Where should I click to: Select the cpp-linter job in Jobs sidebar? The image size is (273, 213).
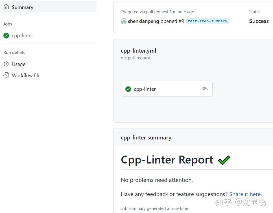pyautogui.click(x=23, y=36)
